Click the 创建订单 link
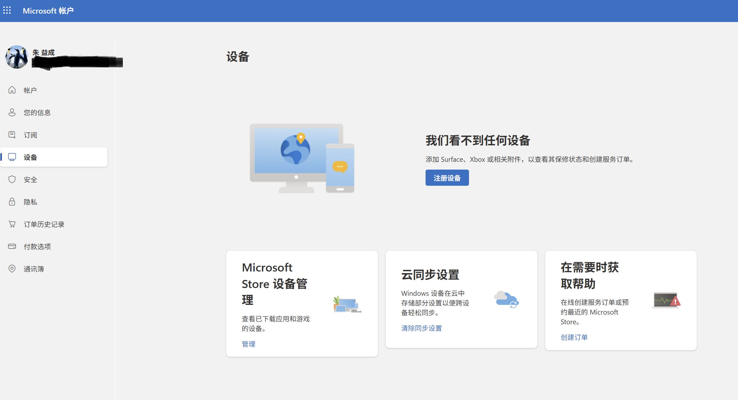 click(x=574, y=337)
